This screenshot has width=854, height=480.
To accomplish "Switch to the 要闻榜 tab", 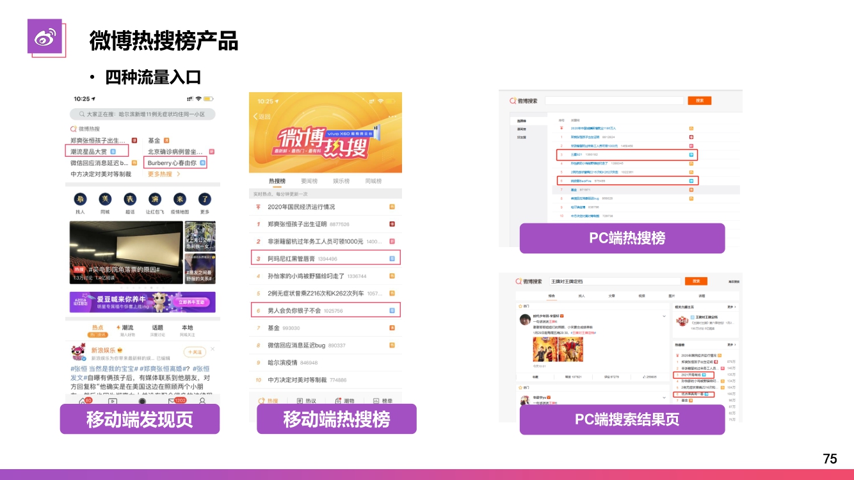I will [x=310, y=181].
